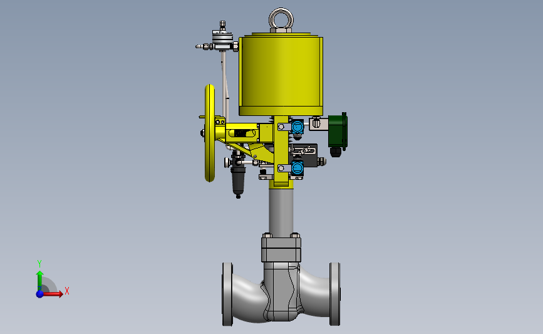The image size is (543, 334).
Task: Select the lower blue proximity sensor
Action: click(x=297, y=168)
